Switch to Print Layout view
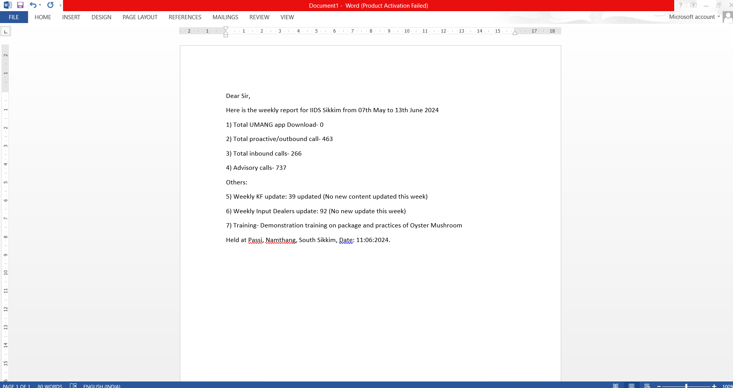Screen dimensions: 733x388 coord(632,385)
